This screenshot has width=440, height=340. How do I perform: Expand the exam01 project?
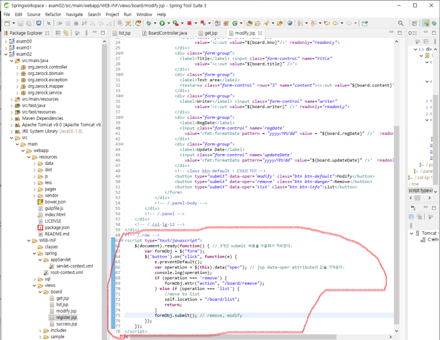[6, 48]
